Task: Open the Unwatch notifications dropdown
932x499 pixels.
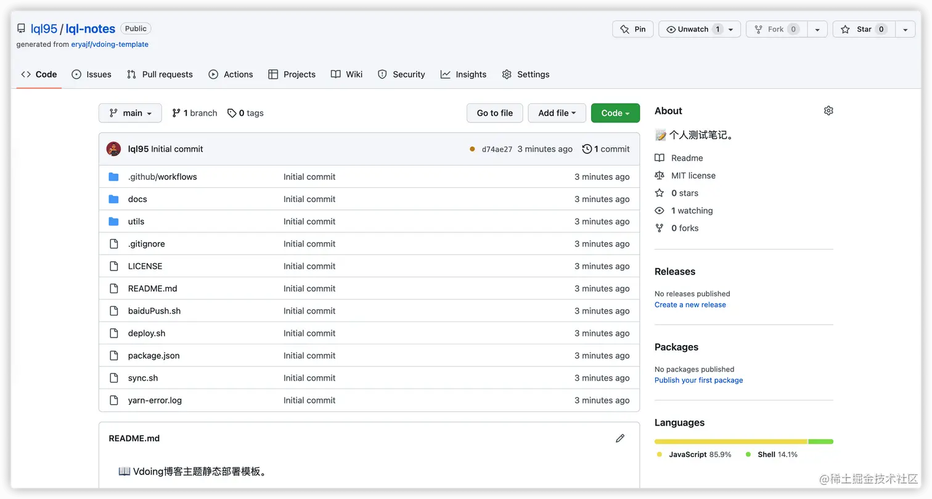Action: pyautogui.click(x=700, y=29)
